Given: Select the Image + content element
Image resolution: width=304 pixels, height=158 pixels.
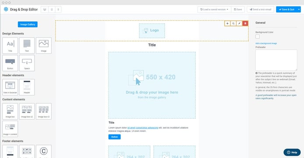Looking at the screenshot, I should (10, 129).
